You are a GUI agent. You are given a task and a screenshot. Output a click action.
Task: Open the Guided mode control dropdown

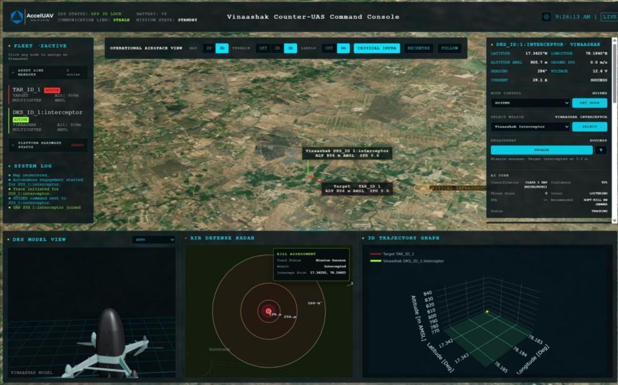point(530,102)
